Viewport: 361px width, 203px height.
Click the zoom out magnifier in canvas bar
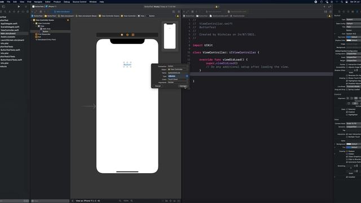coord(120,201)
